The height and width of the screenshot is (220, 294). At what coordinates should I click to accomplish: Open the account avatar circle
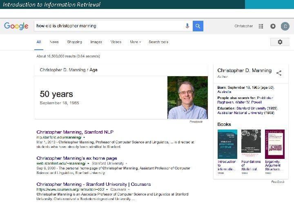285,26
